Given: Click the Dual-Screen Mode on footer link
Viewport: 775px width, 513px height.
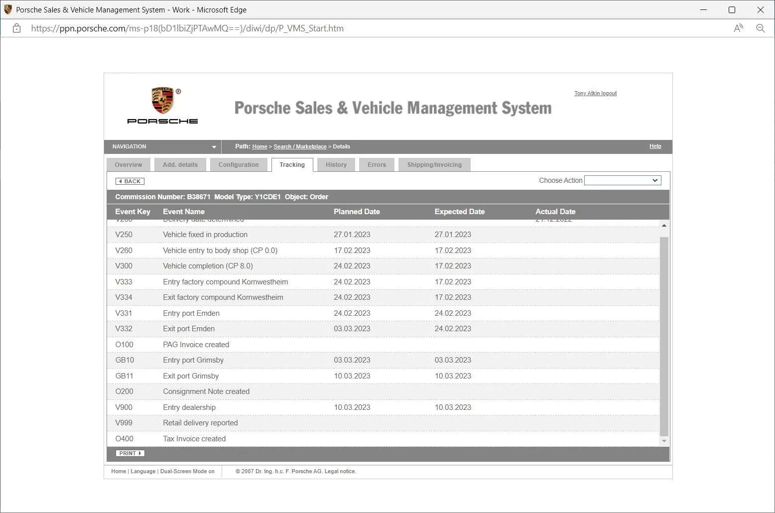Looking at the screenshot, I should pos(187,471).
